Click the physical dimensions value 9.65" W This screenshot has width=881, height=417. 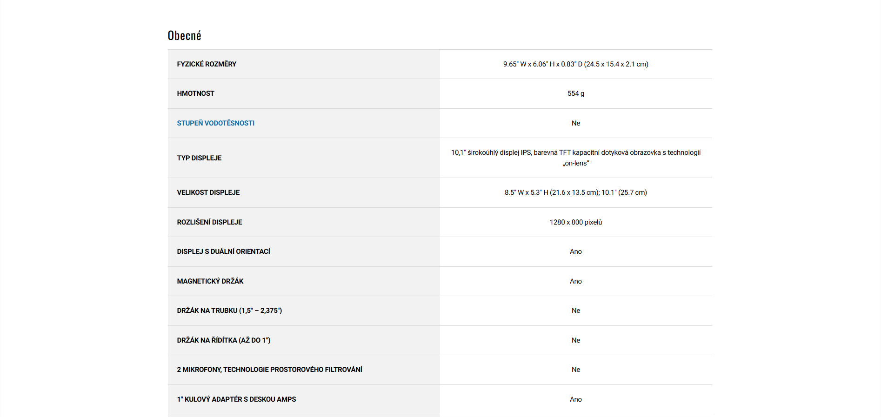(575, 64)
